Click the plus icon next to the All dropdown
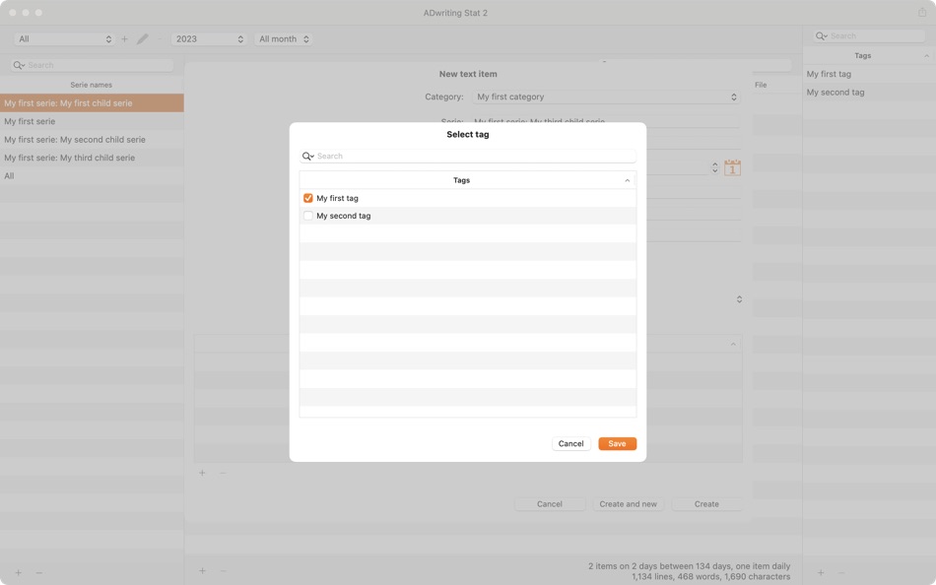Image resolution: width=936 pixels, height=585 pixels. coord(124,38)
